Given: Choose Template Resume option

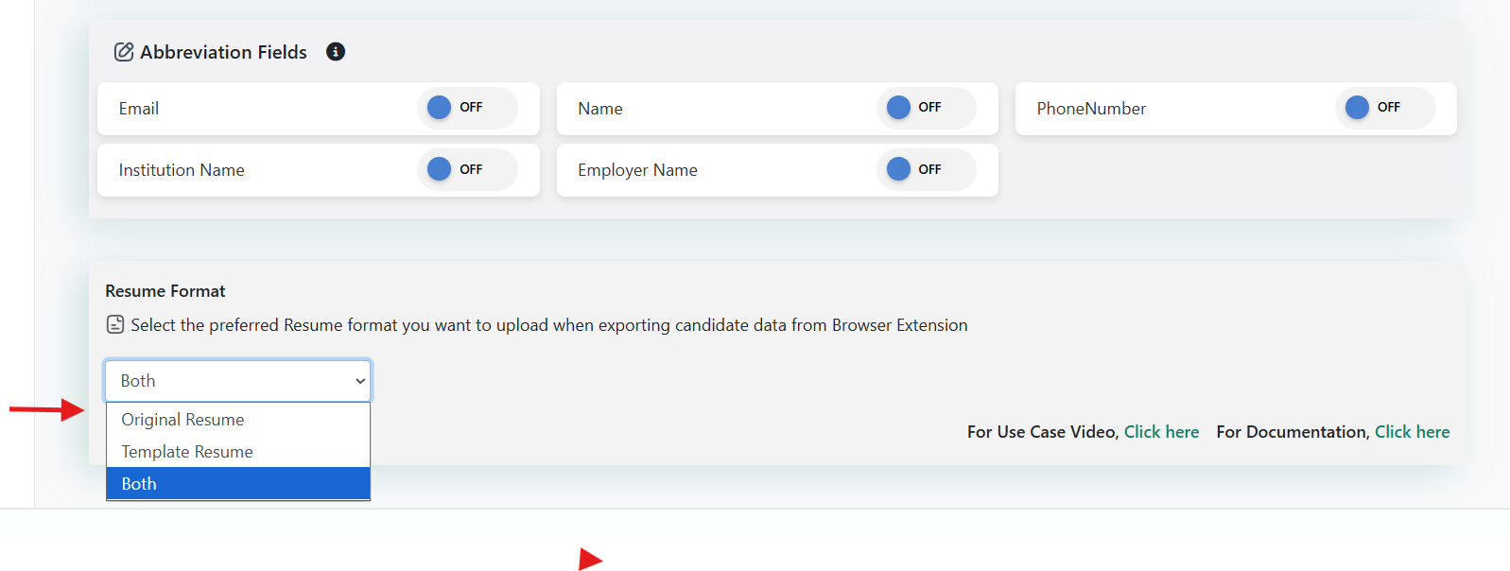Looking at the screenshot, I should 187,452.
